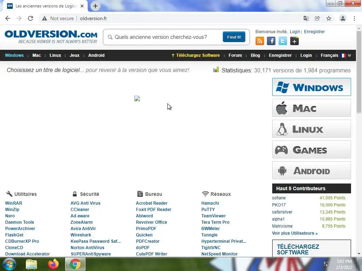Open the PuTTY link

(x=208, y=210)
